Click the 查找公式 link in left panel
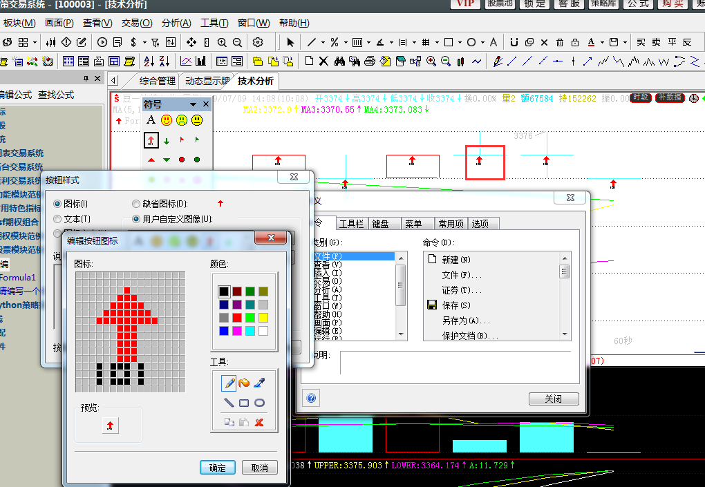Viewport: 705px width, 487px height. coord(56,95)
